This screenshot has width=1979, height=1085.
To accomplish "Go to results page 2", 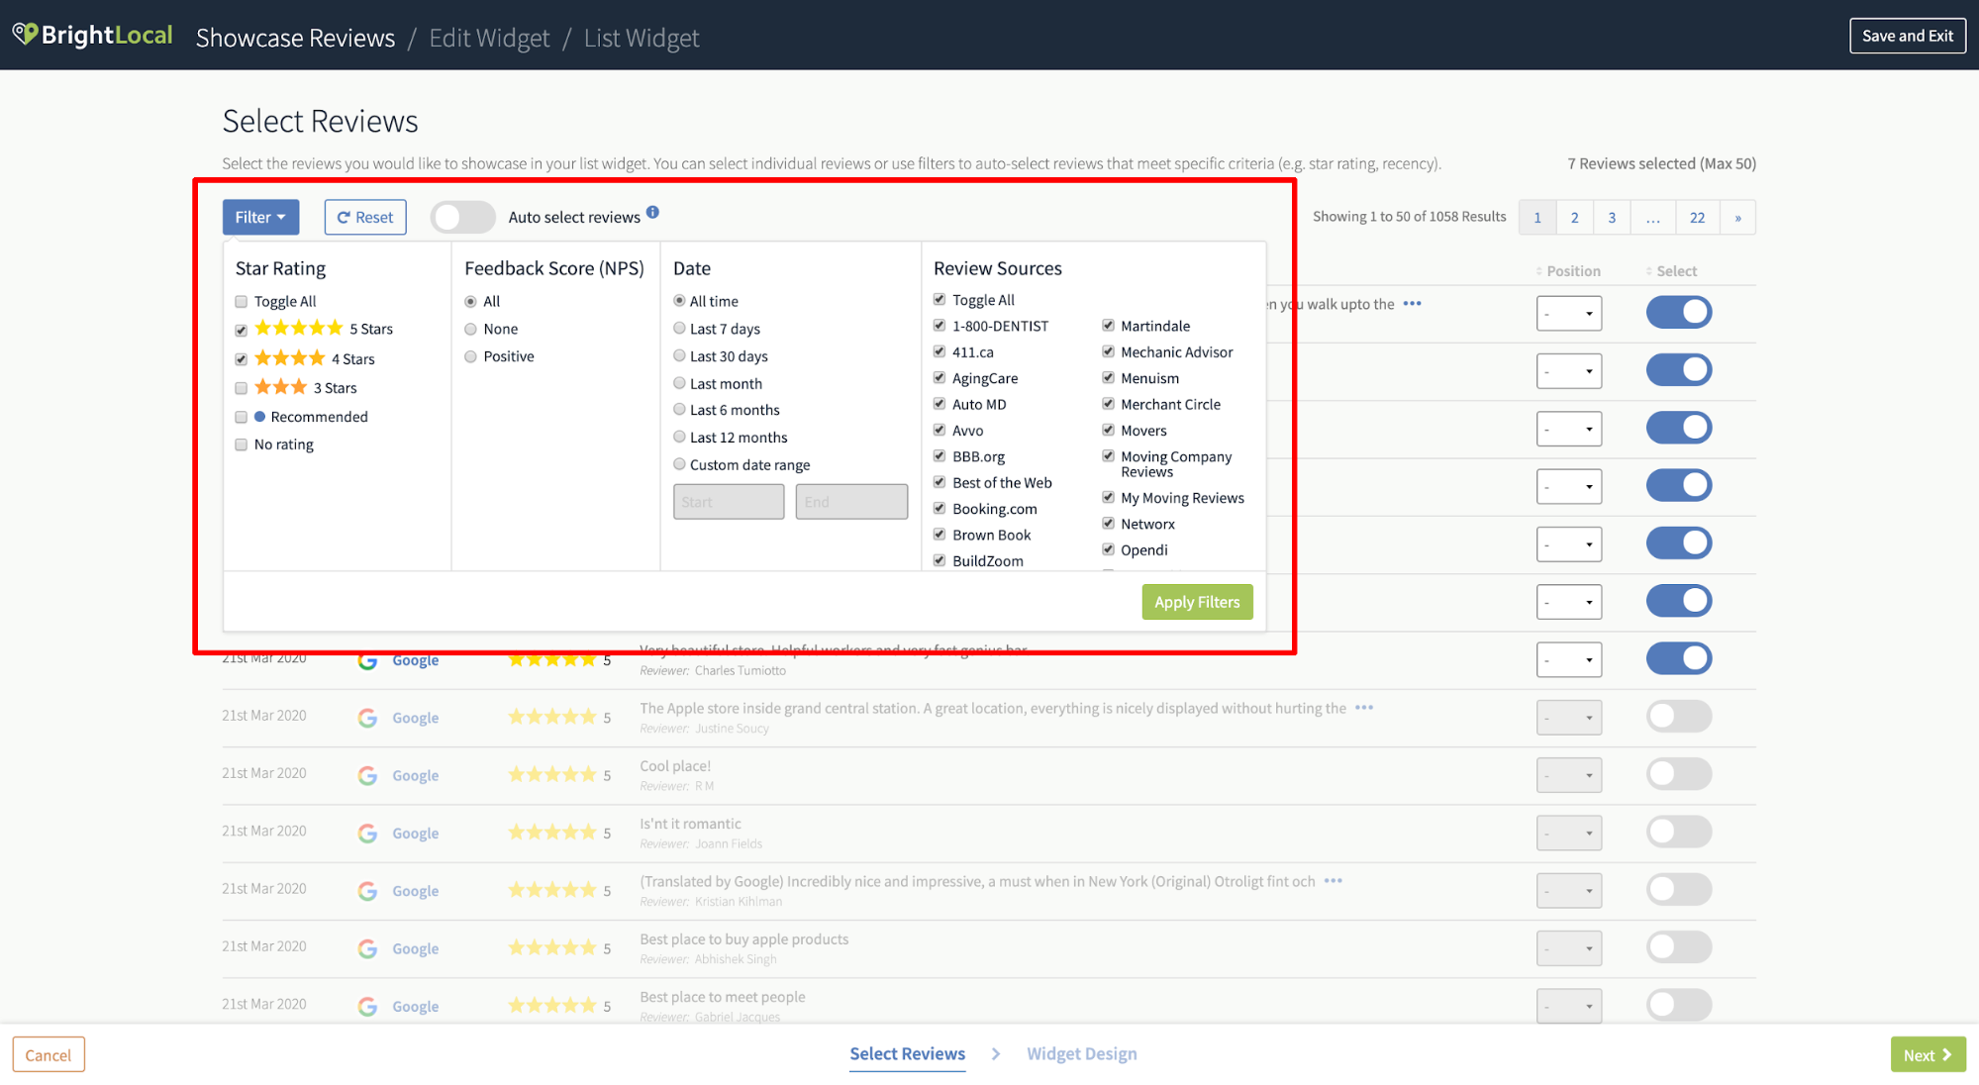I will click(1575, 218).
